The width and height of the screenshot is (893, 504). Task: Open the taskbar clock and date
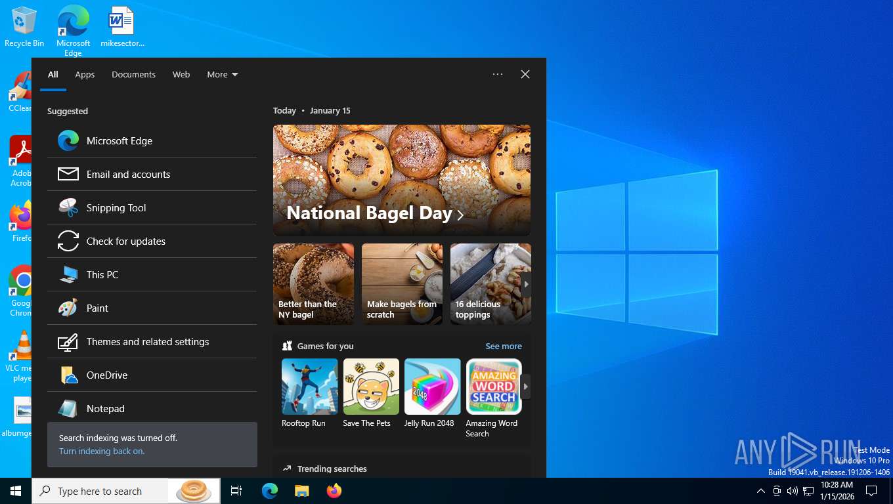pos(837,491)
